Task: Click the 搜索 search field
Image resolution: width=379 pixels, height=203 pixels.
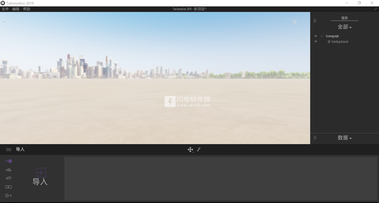Action: (x=345, y=18)
